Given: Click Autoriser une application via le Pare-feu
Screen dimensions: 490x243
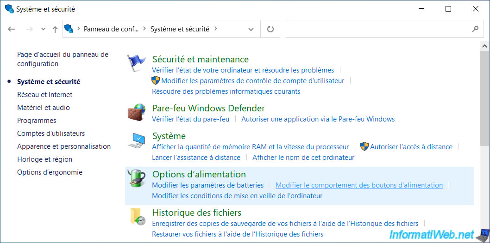Looking at the screenshot, I should click(x=318, y=119).
